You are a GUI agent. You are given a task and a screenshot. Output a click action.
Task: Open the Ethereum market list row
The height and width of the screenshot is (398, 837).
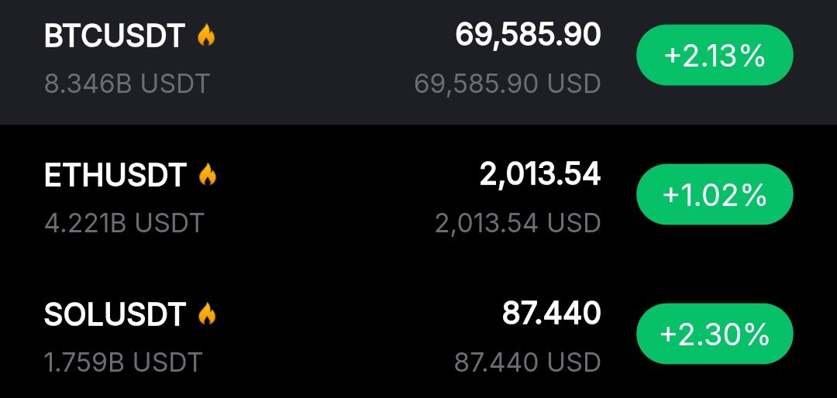(325, 198)
